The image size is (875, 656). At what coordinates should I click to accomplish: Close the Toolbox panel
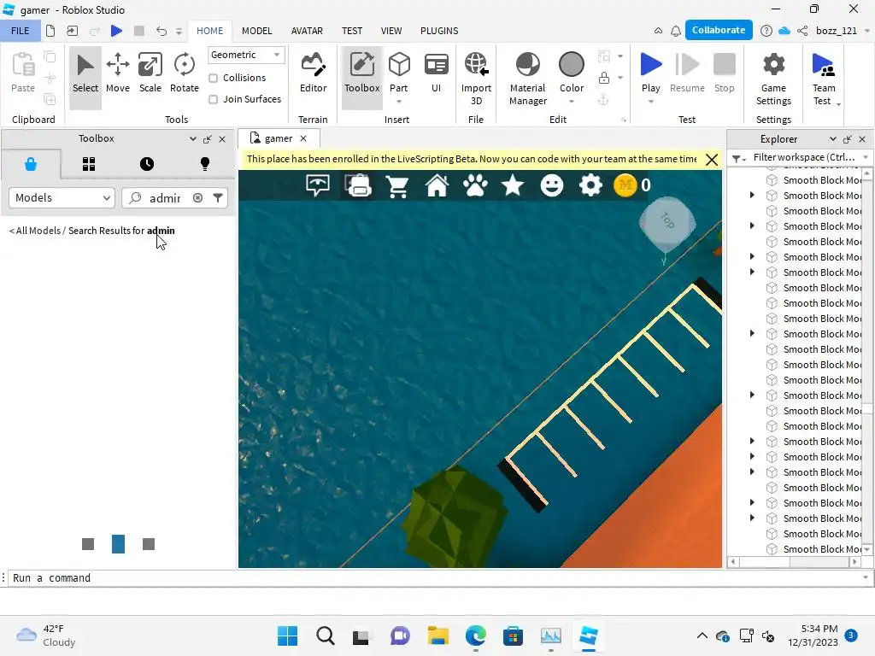222,139
